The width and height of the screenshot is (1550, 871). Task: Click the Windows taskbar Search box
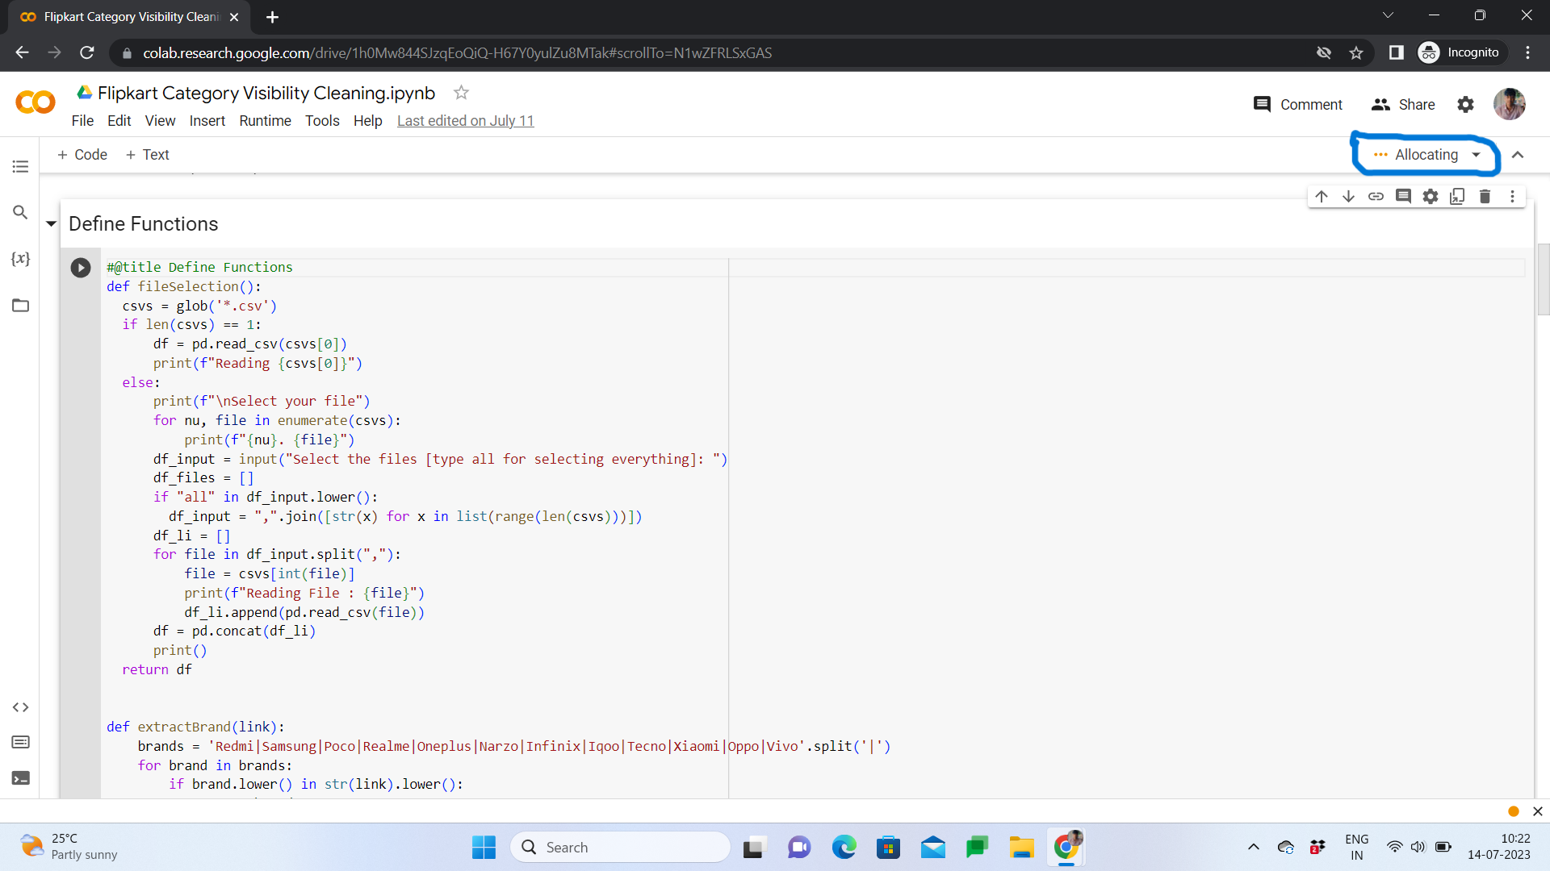pos(620,847)
